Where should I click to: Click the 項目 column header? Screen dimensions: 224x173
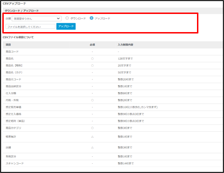click(8, 45)
